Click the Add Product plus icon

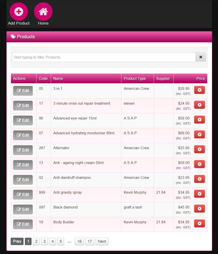tap(19, 11)
